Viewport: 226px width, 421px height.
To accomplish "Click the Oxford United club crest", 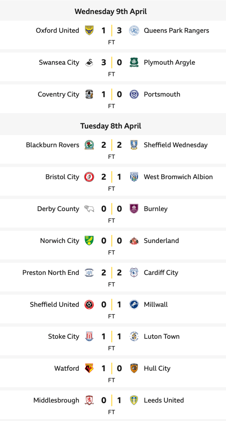I will click(89, 31).
